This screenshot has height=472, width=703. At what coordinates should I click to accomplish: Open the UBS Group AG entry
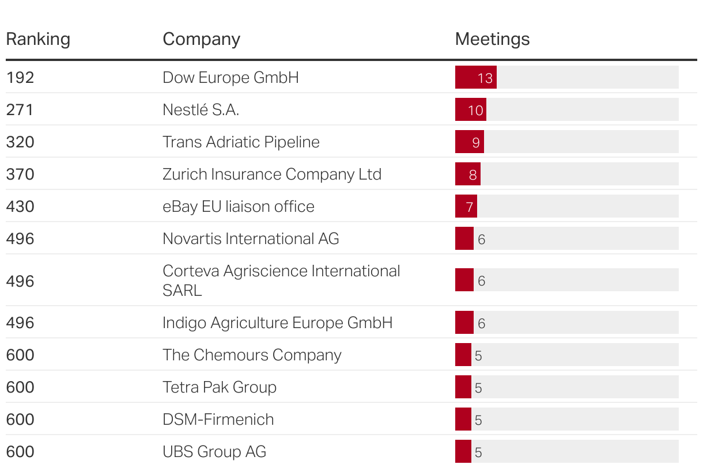coord(214,451)
